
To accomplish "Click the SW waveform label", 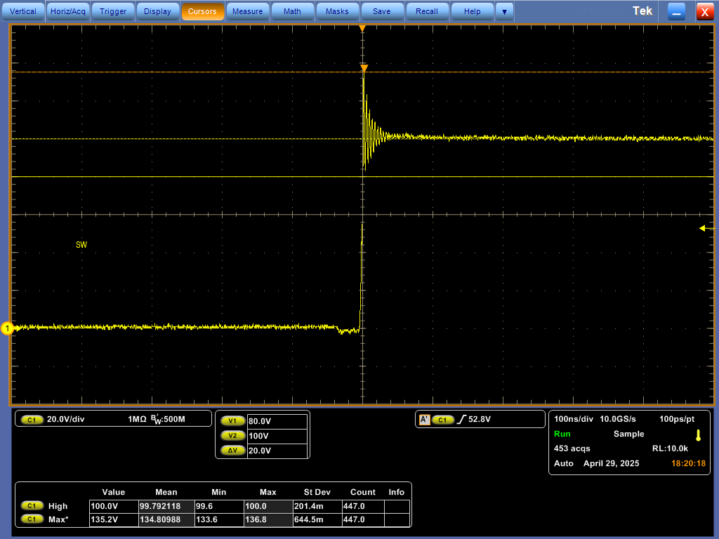I will click(x=81, y=245).
